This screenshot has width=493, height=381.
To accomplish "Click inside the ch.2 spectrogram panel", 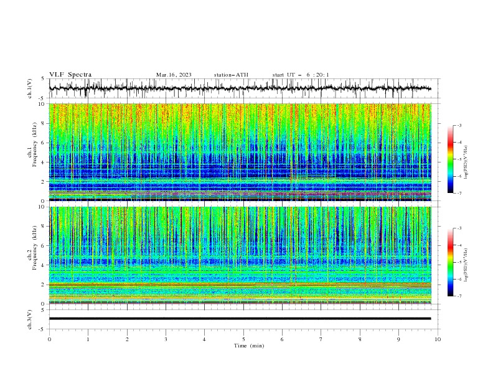I will 240,255.
